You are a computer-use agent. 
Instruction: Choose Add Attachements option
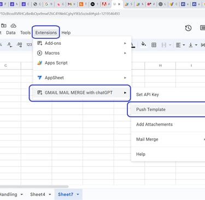click(168, 125)
